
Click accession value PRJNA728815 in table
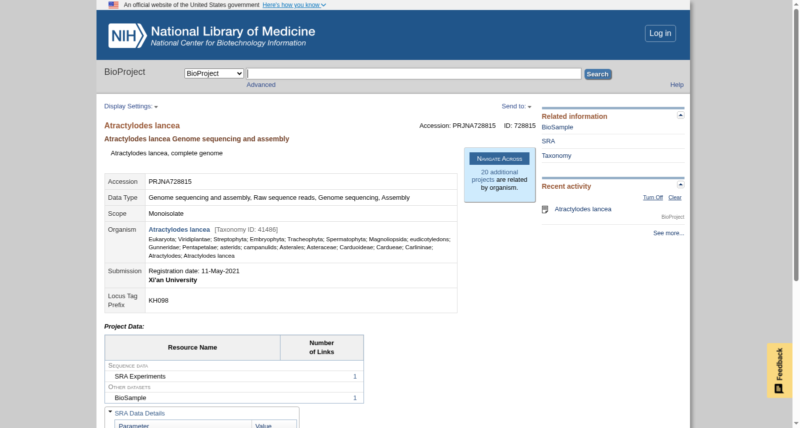[170, 182]
